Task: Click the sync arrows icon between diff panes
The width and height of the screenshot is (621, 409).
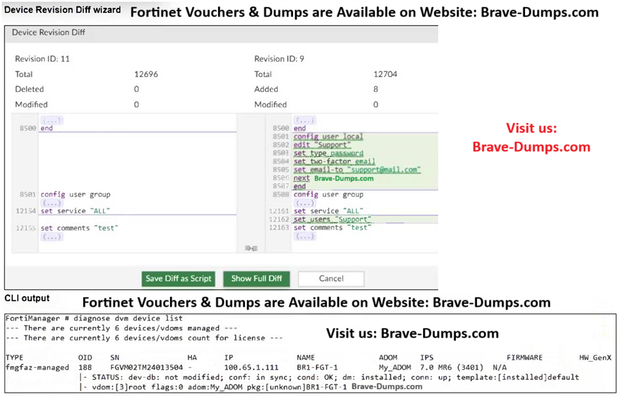Action: click(x=251, y=249)
